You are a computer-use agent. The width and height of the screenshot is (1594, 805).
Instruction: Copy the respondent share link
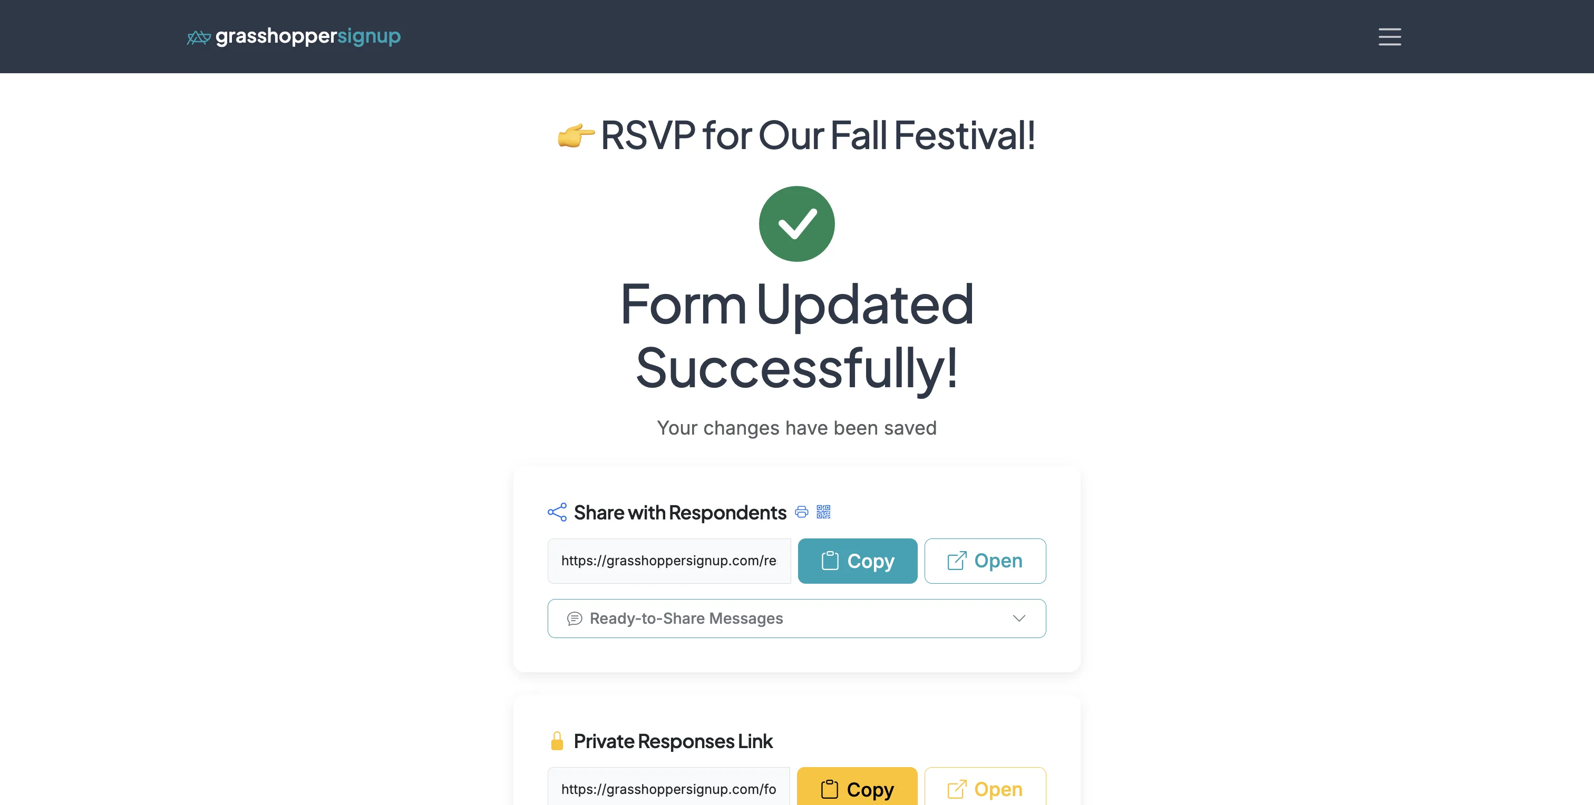tap(858, 561)
